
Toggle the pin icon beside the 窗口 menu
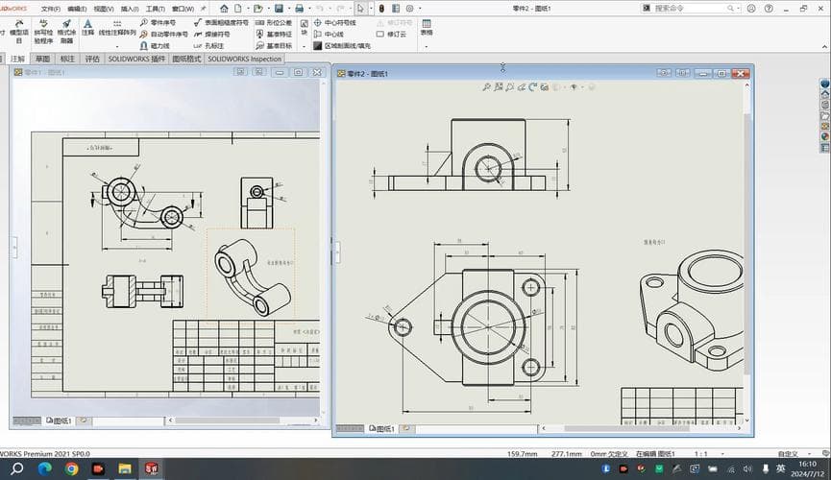(x=203, y=9)
